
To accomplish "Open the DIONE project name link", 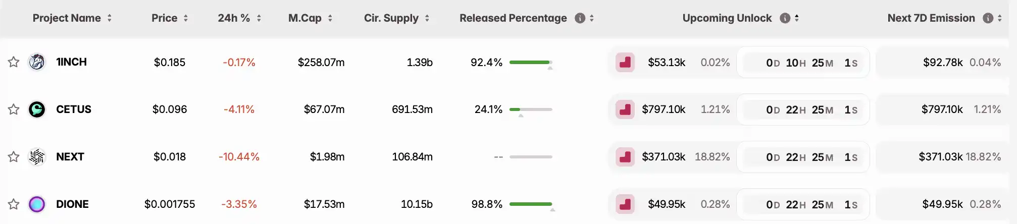I will 72,204.
